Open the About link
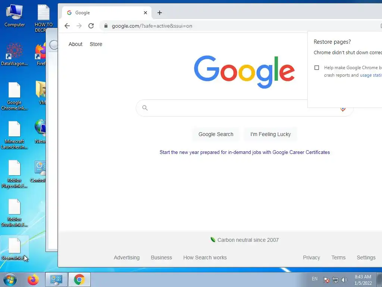Image resolution: width=382 pixels, height=287 pixels. tap(75, 44)
